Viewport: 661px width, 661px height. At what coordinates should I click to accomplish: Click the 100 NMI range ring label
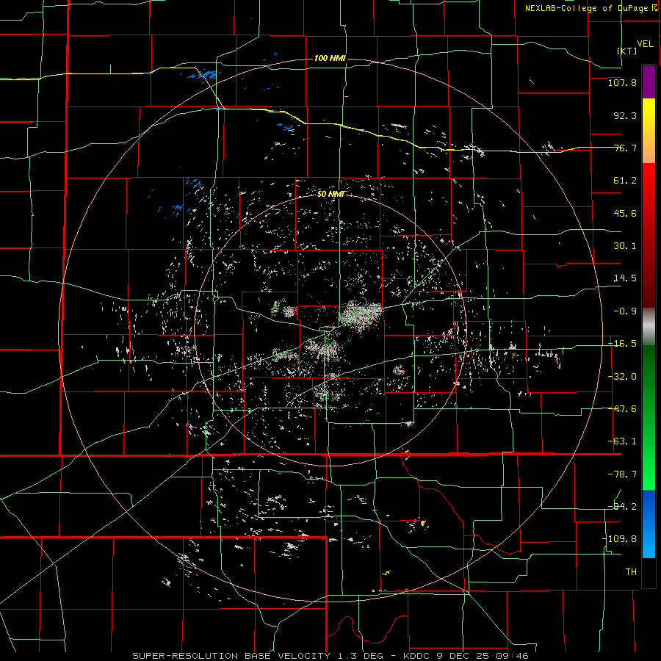330,58
